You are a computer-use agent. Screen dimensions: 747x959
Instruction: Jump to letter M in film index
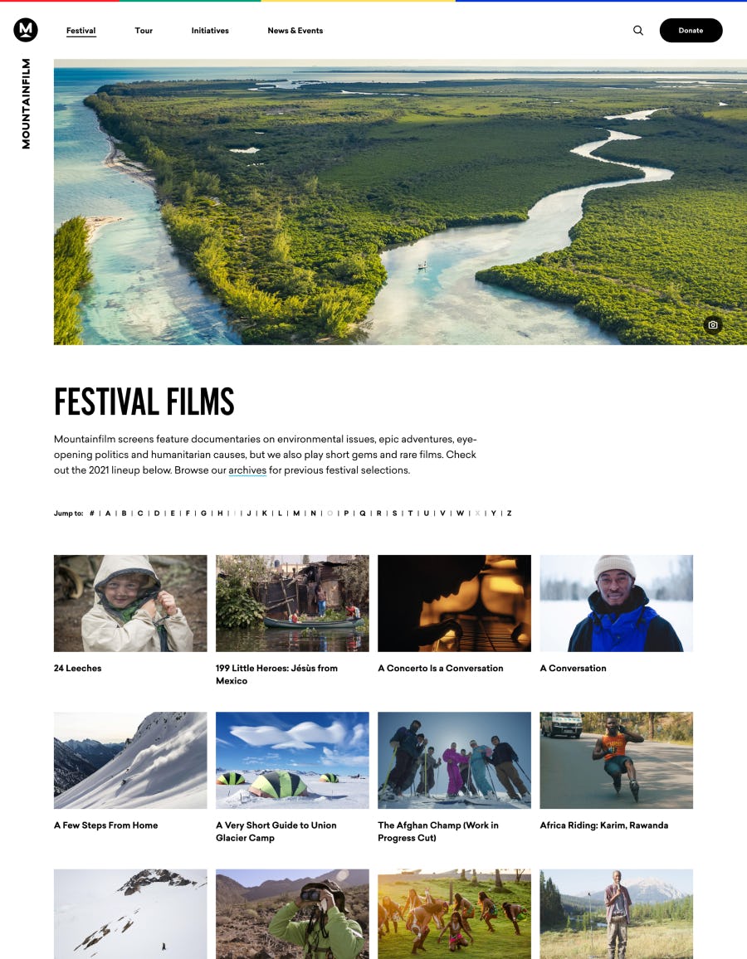(296, 514)
